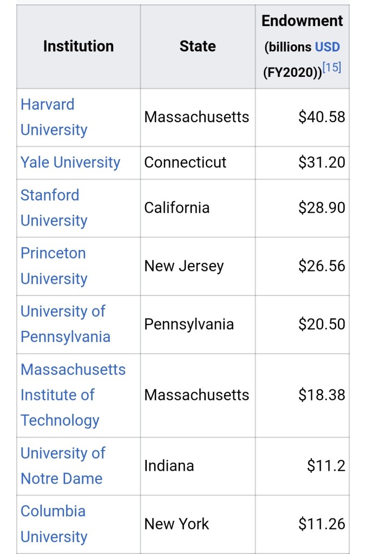Open the University of Notre Dame link
Screen dimensions: 366x554
pyautogui.click(x=63, y=465)
